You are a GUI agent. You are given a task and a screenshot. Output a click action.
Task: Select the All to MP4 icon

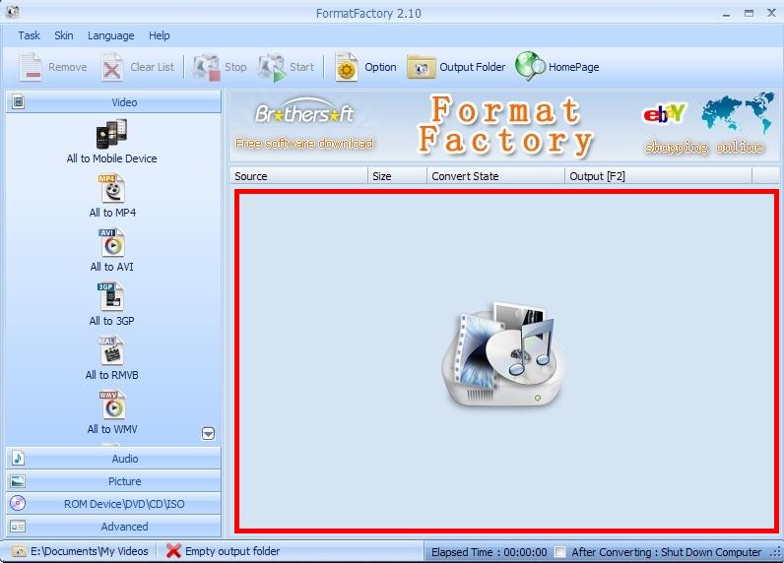(112, 188)
